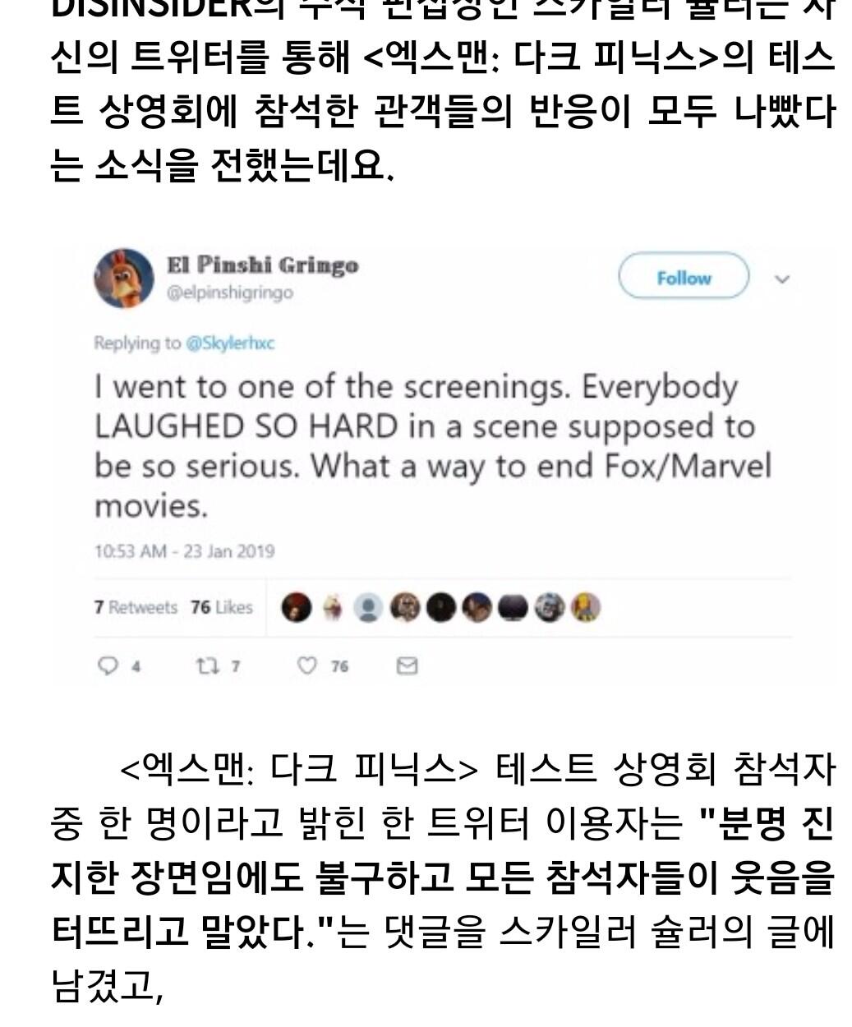This screenshot has height=1027, width=852.
Task: Click the El Pinshi Gringo display name
Action: click(x=263, y=266)
